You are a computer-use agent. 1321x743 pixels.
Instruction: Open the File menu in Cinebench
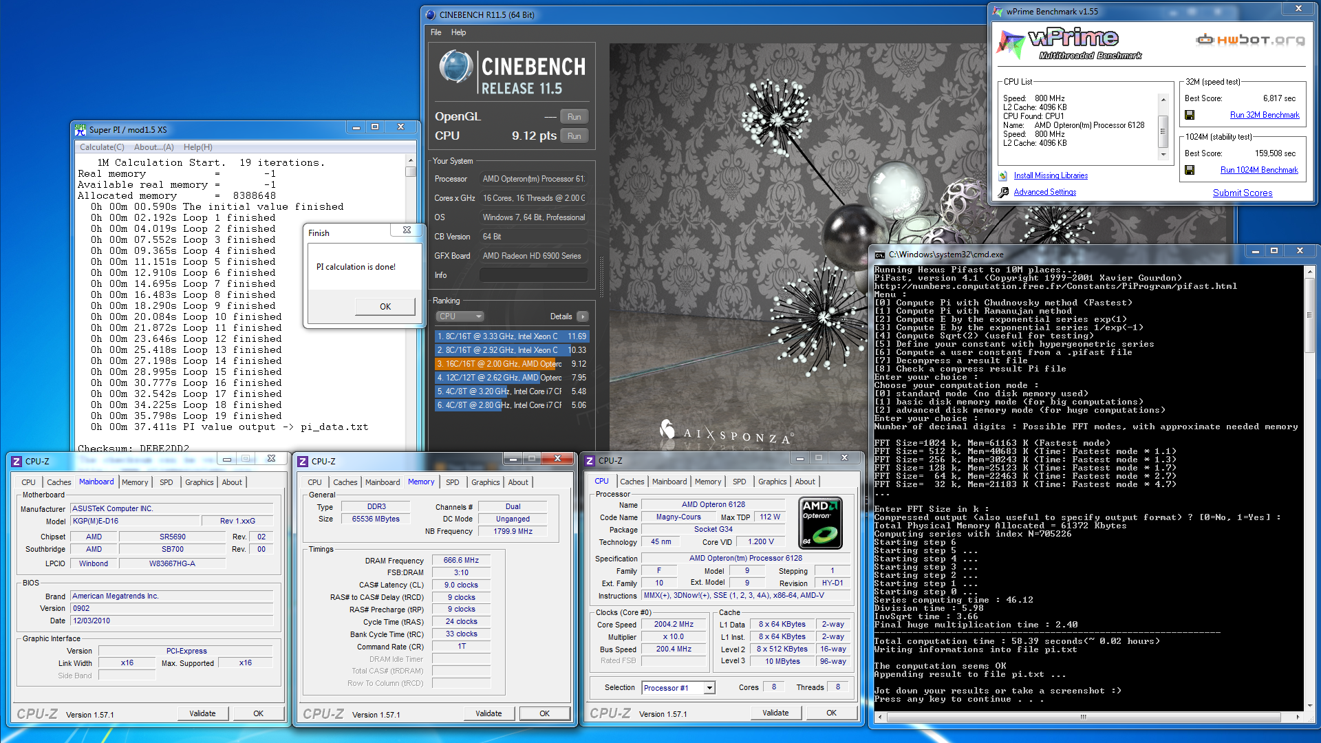436,32
